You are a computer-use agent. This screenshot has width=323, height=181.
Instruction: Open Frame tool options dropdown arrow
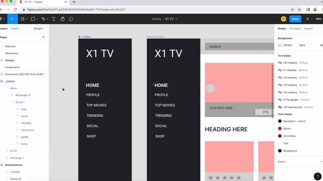(26, 19)
